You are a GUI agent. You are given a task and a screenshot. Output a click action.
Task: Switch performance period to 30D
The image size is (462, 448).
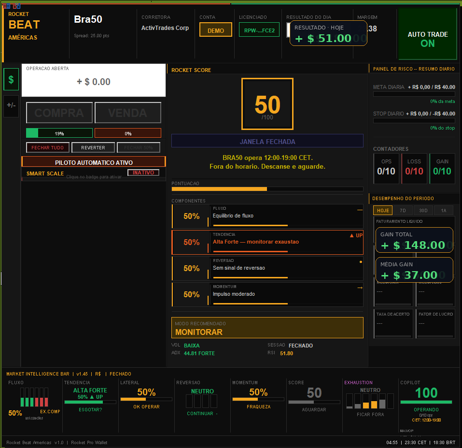(x=423, y=210)
